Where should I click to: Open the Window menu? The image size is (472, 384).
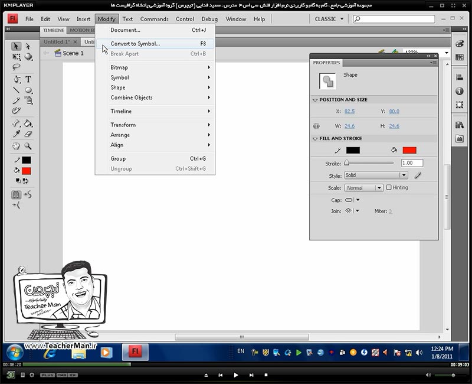point(235,19)
